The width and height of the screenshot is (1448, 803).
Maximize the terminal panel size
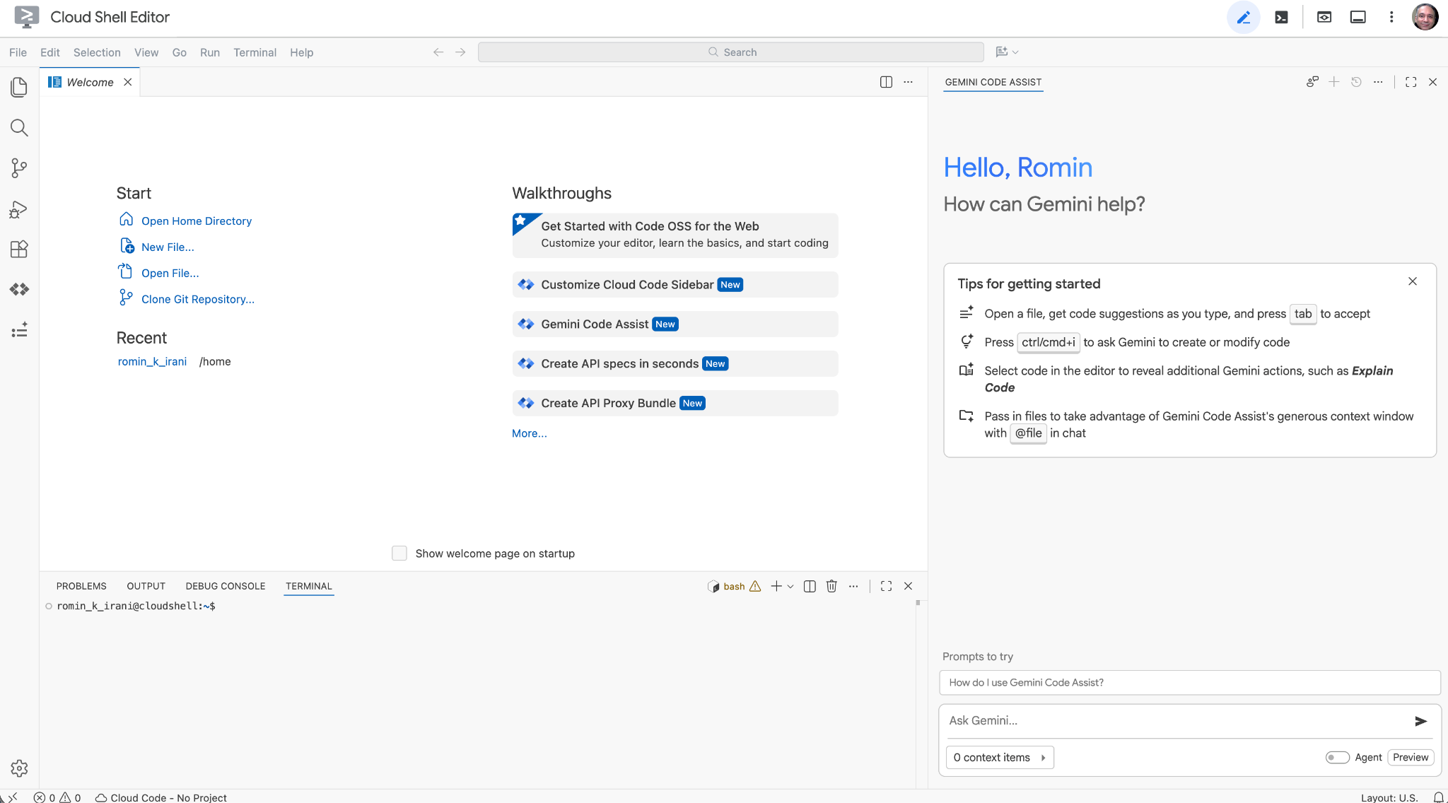coord(886,586)
